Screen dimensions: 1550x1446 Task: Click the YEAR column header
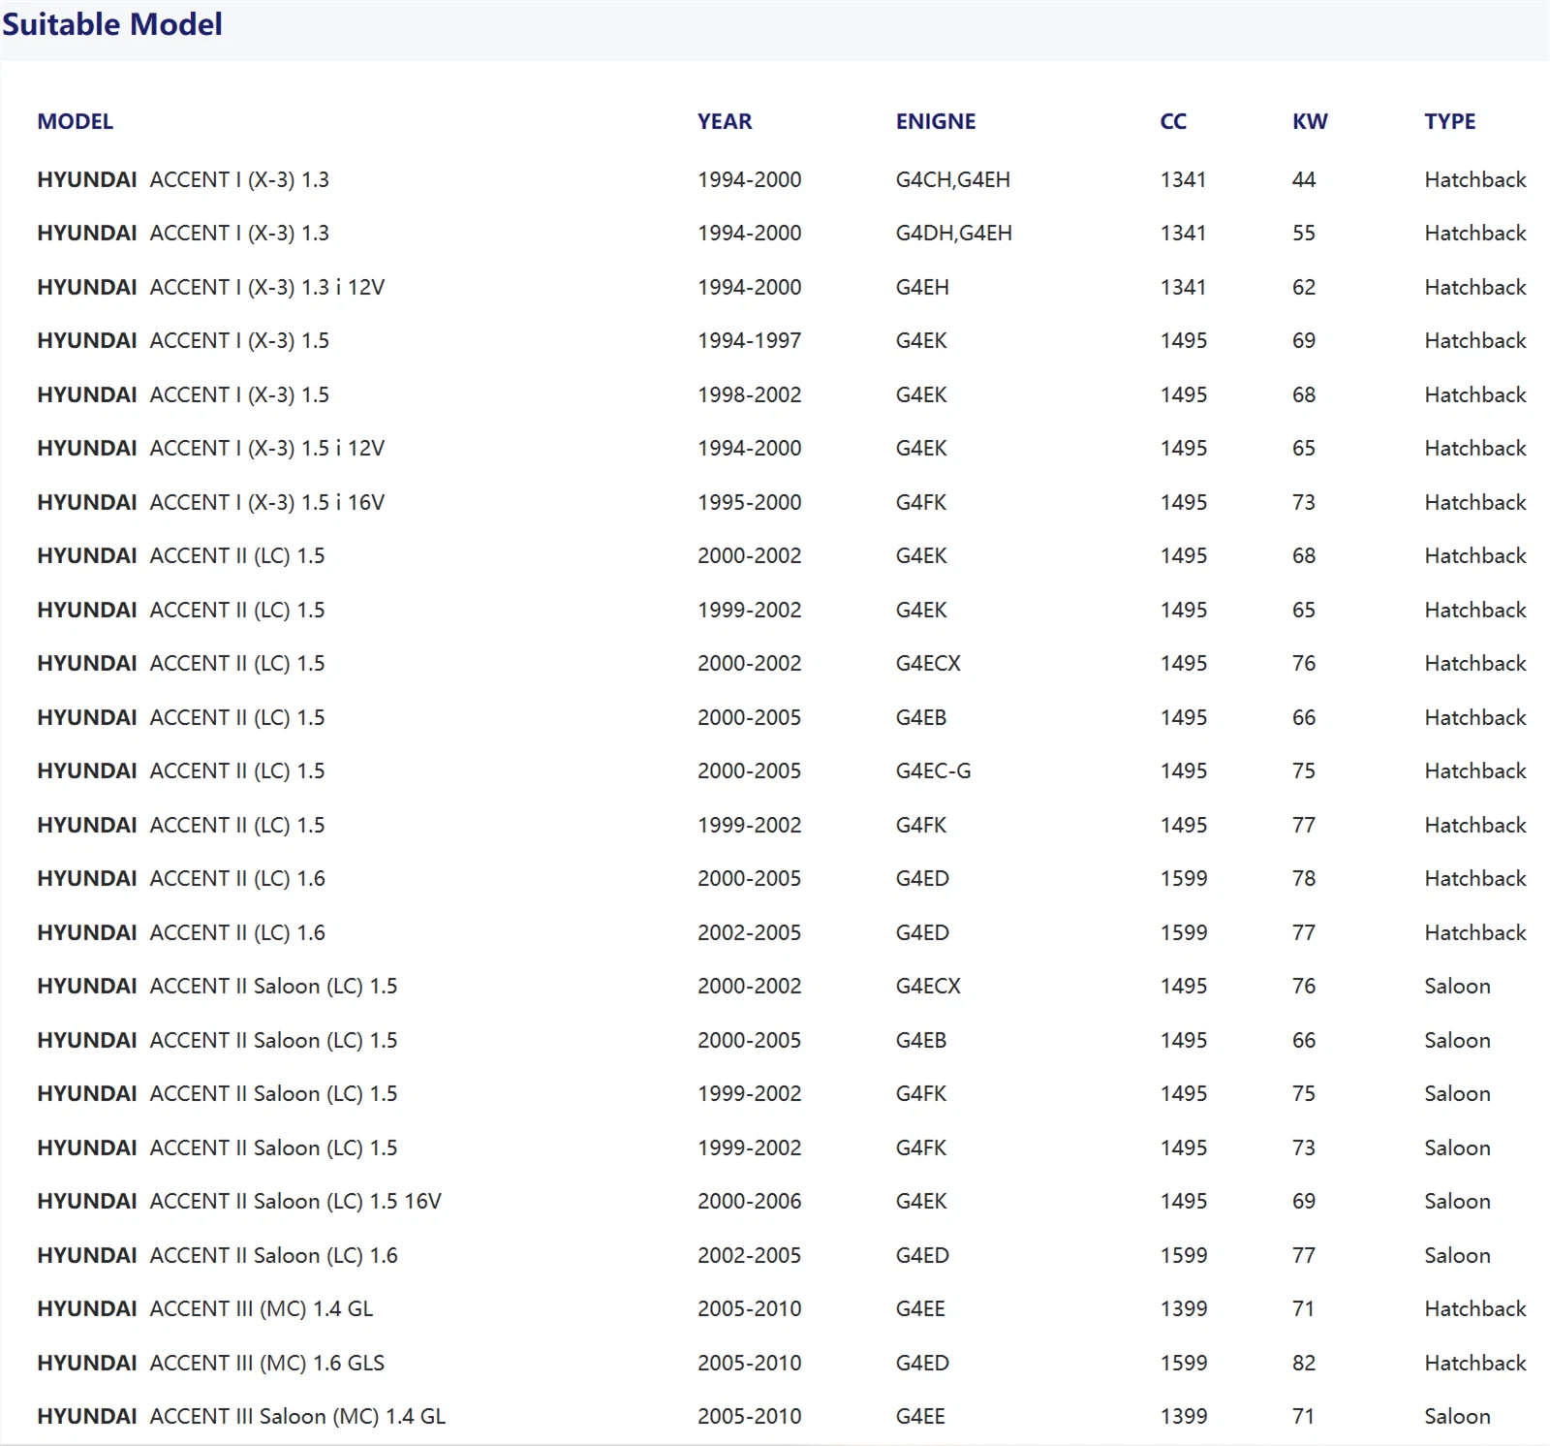[725, 121]
